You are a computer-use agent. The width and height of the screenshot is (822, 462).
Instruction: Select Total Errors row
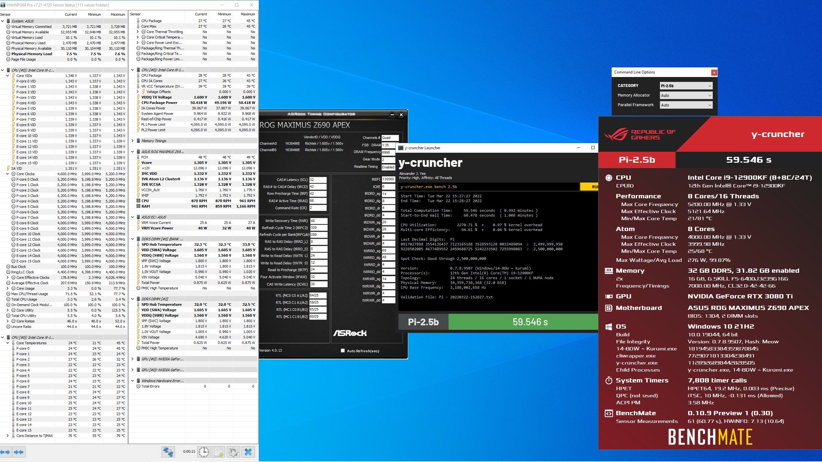(x=193, y=386)
